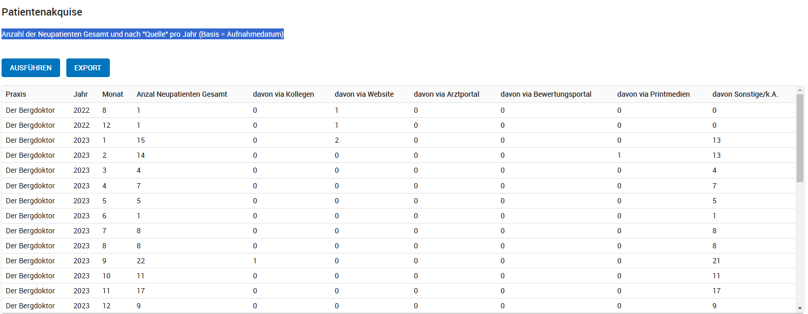
Task: Click Website value 1 in 2022 month 8 row
Action: tap(337, 110)
